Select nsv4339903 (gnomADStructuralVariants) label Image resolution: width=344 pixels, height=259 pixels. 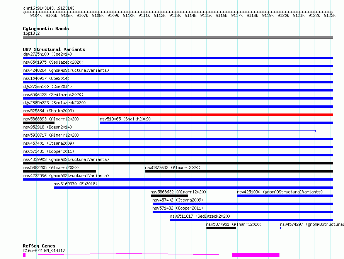pyautogui.click(x=66, y=159)
